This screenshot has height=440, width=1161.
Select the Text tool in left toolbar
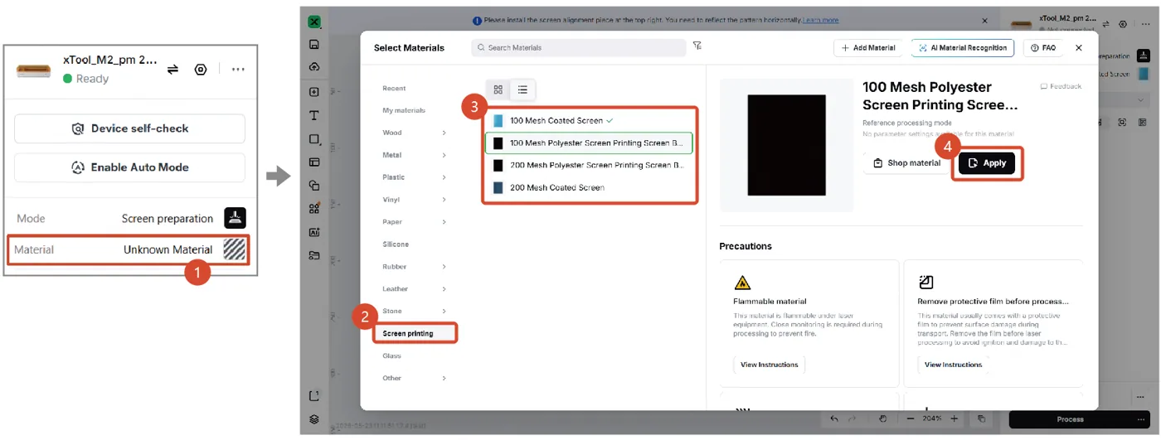[x=314, y=115]
